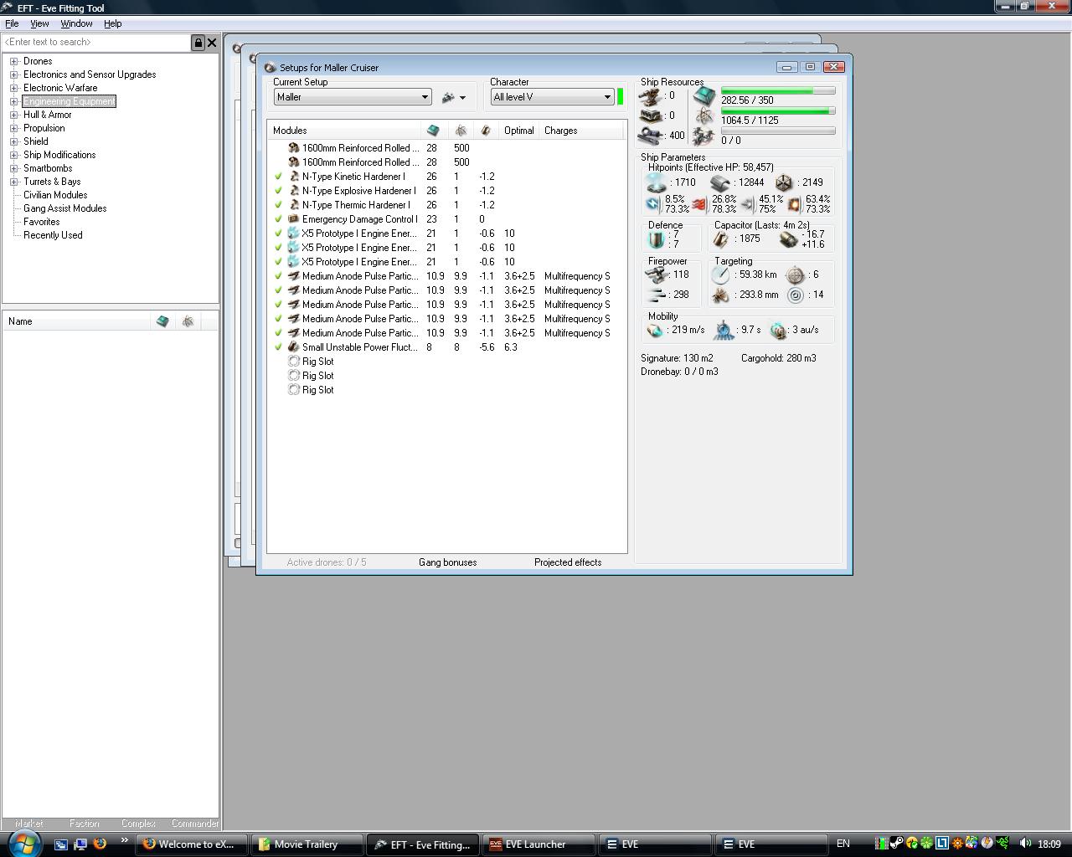
Task: Click the calibration icon showing 400
Action: click(651, 136)
